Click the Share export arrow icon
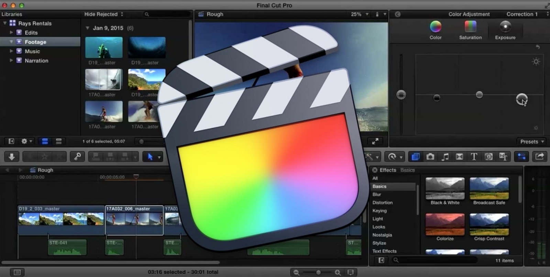 540,157
